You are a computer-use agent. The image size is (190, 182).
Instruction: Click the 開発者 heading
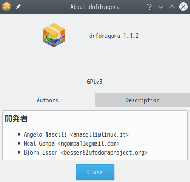pos(16,118)
